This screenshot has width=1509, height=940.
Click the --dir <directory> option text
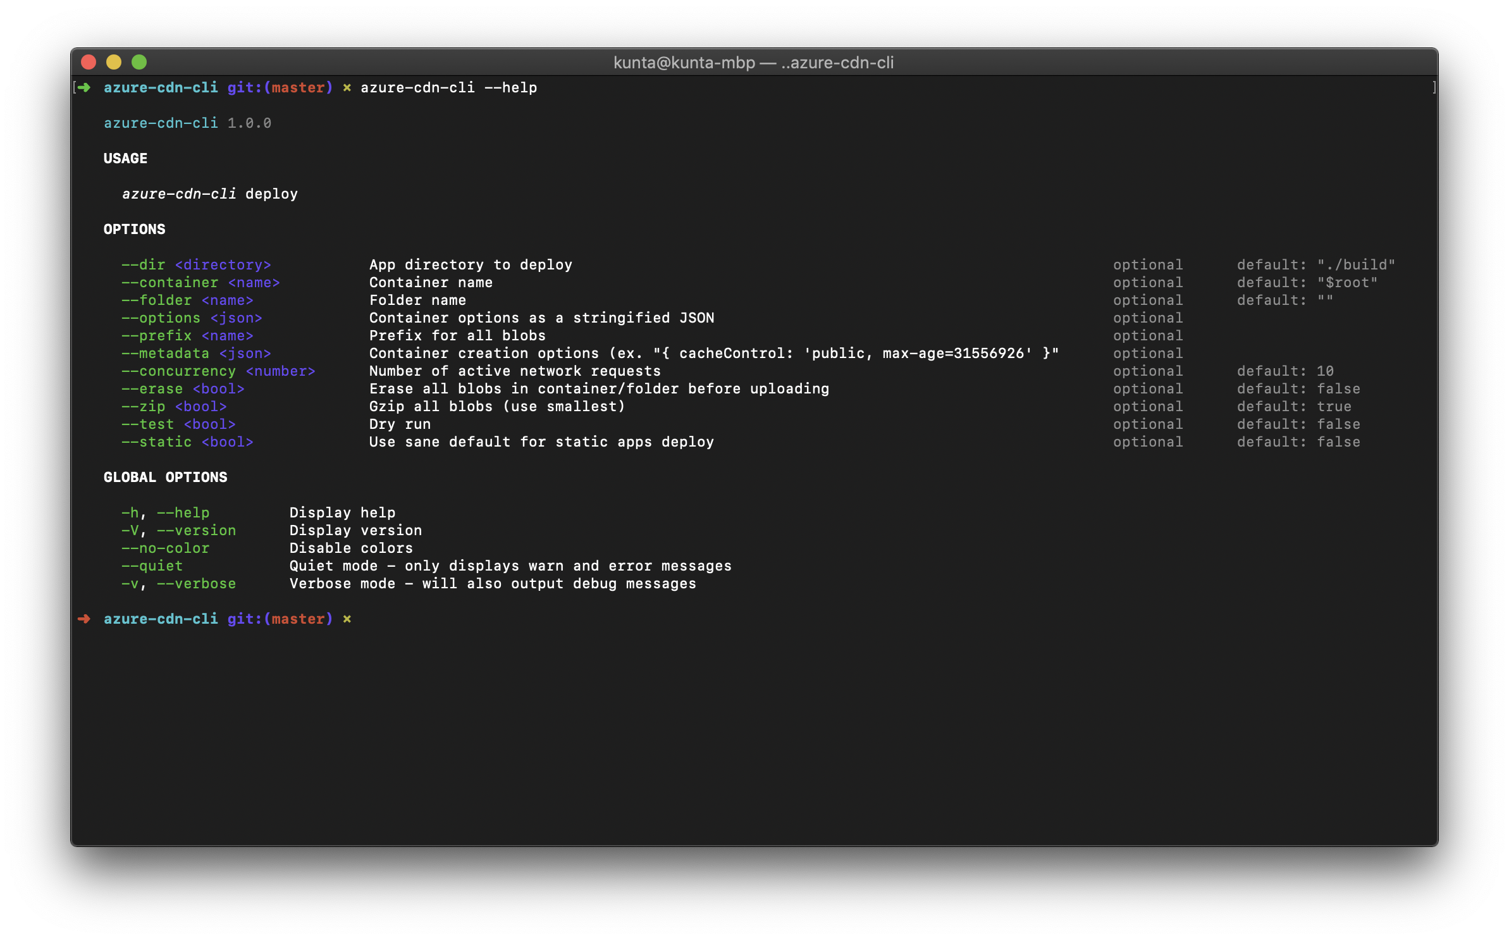[196, 264]
